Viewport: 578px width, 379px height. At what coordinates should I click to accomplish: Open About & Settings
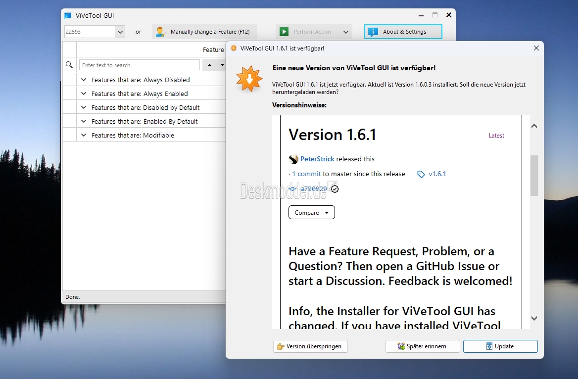(x=403, y=32)
